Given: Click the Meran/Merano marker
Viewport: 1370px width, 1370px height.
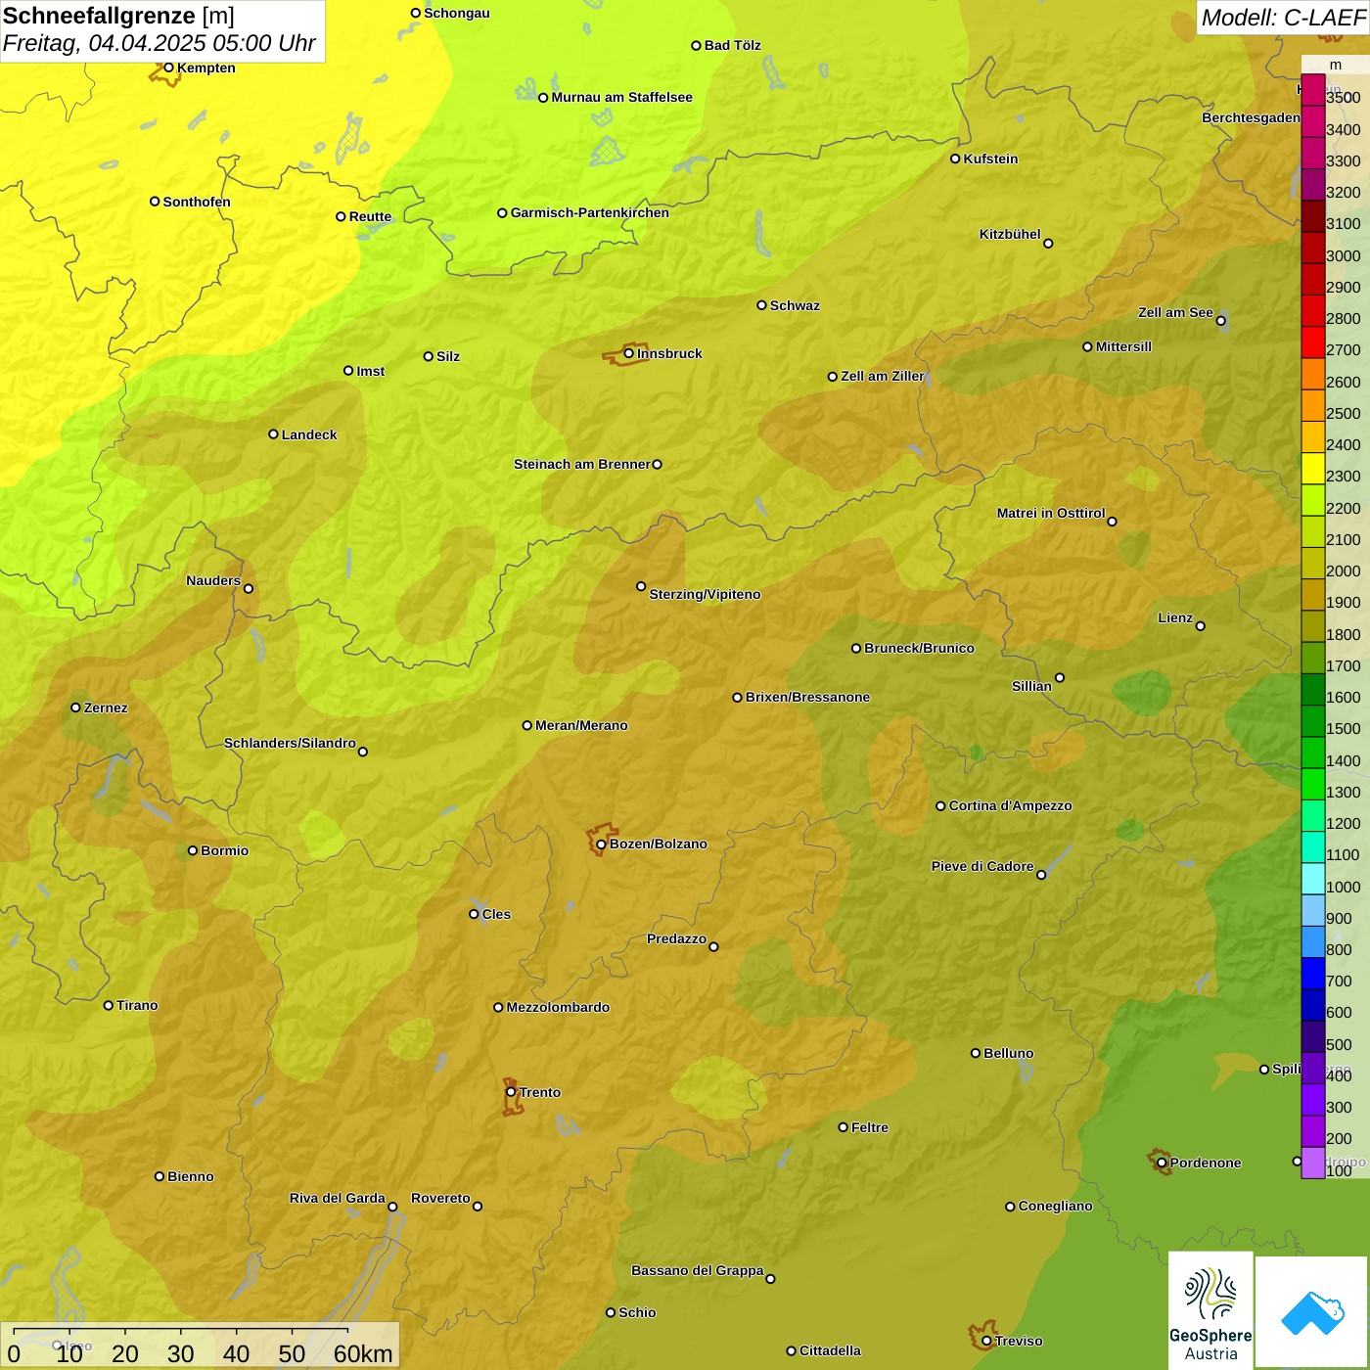Looking at the screenshot, I should 526,725.
